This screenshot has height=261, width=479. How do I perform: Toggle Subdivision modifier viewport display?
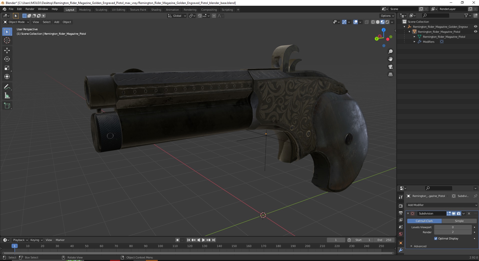point(454,213)
